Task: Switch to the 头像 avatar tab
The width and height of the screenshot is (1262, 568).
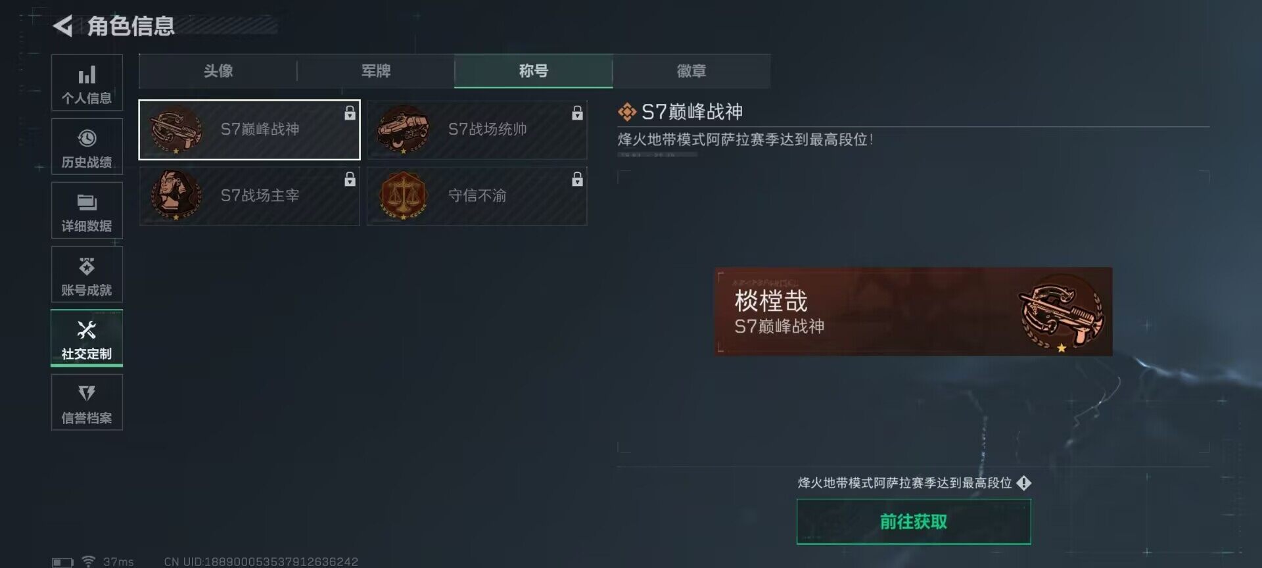Action: (218, 71)
